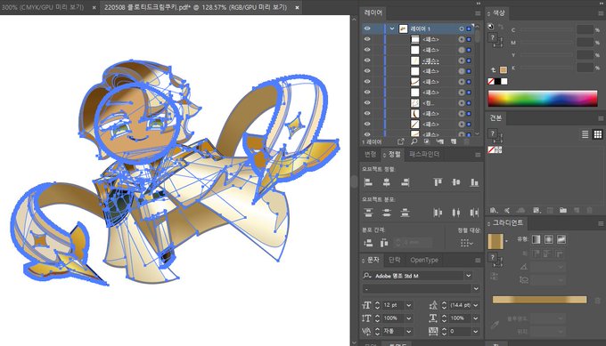The height and width of the screenshot is (346, 606).
Task: Click the make clipping mask icon in Layers panel
Action: click(427, 141)
